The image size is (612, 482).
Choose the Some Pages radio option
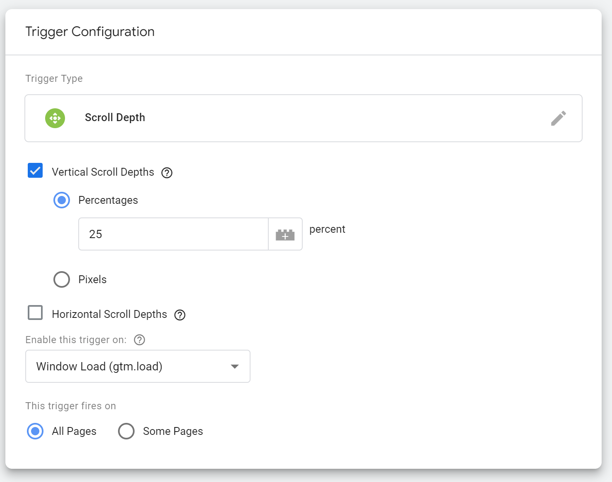click(x=126, y=431)
